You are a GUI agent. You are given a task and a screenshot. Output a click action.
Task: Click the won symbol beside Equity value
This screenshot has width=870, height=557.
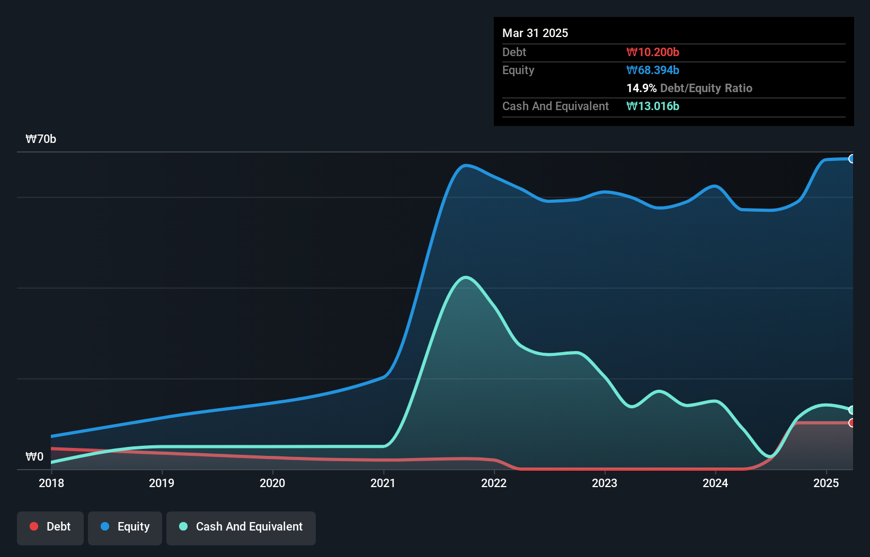tap(631, 70)
